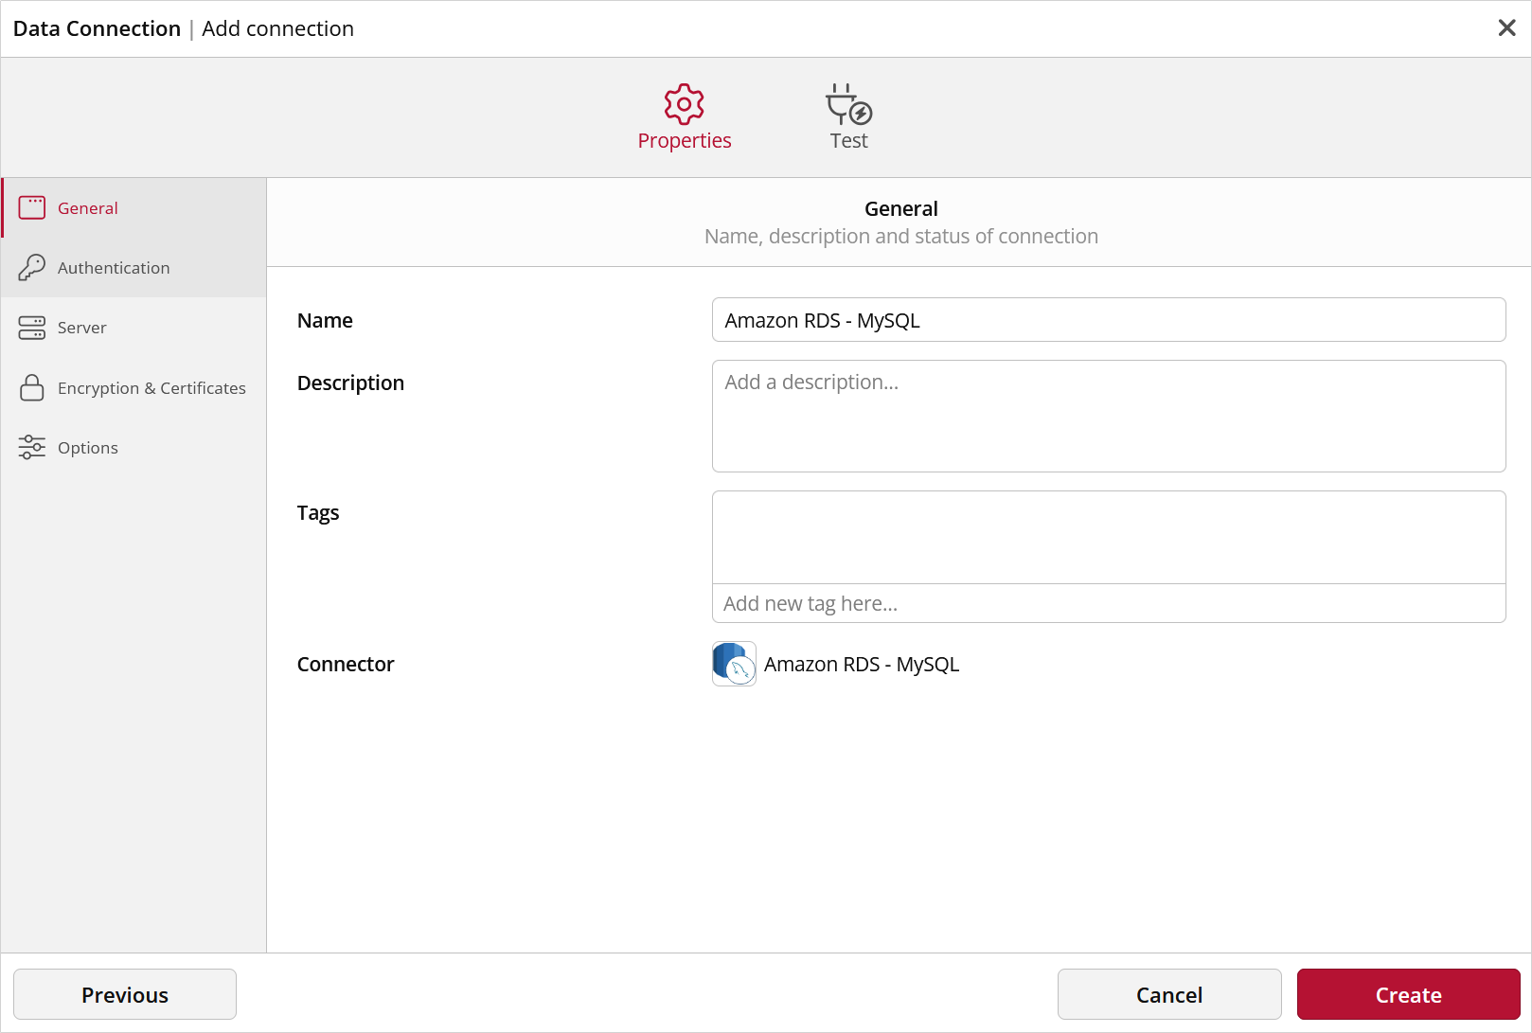Click the Server icon in the sidebar
Viewport: 1532px width, 1033px height.
pos(32,328)
